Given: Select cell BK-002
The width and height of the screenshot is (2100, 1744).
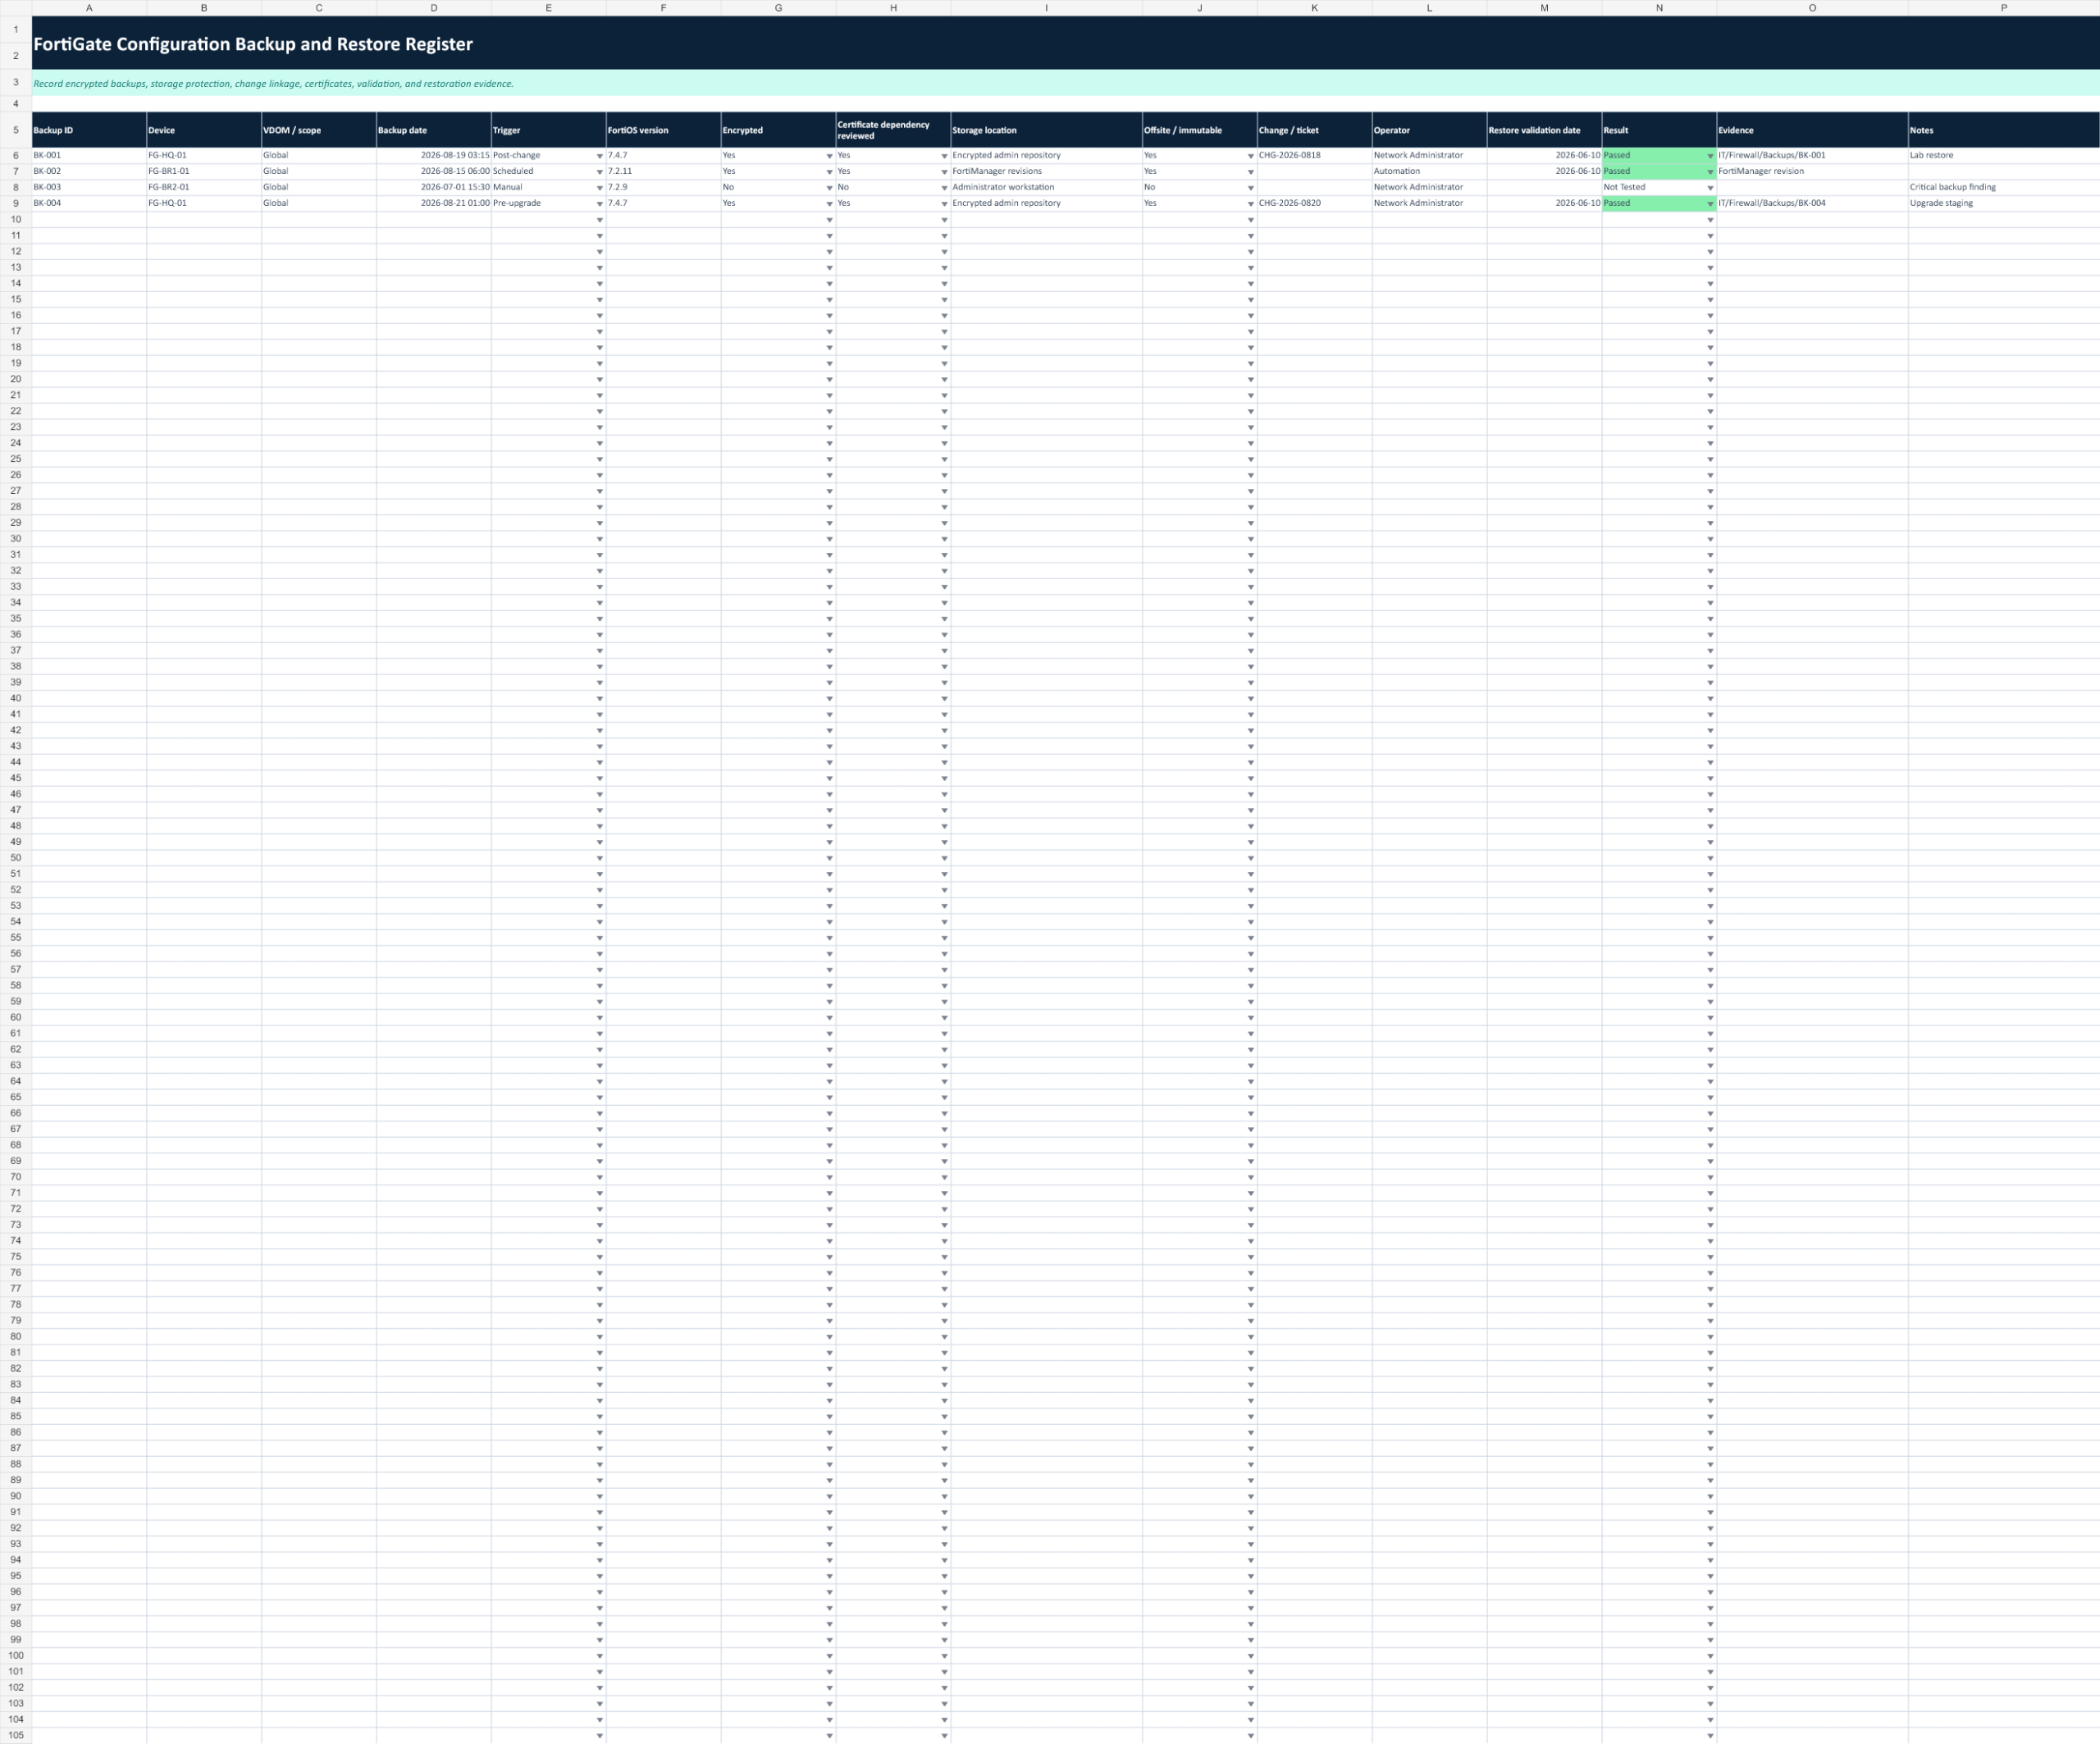Looking at the screenshot, I should point(89,172).
